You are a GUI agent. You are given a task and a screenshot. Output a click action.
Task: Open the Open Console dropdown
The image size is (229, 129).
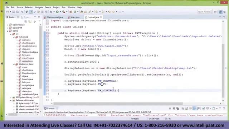(x=217, y=108)
